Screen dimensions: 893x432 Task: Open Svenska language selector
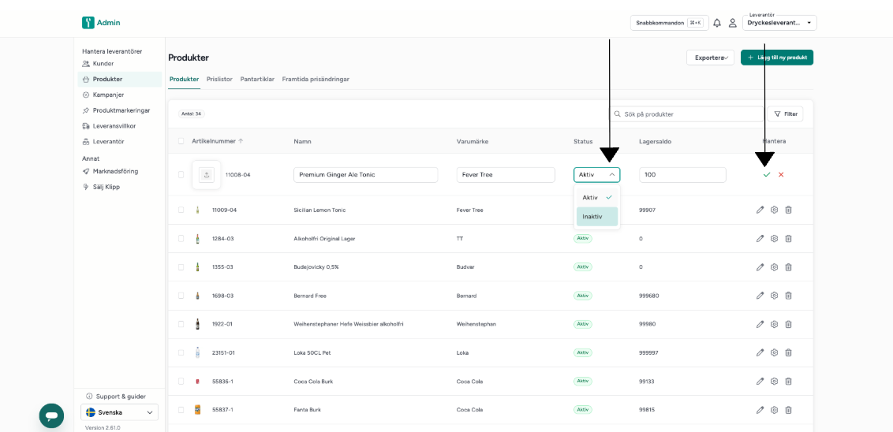120,412
